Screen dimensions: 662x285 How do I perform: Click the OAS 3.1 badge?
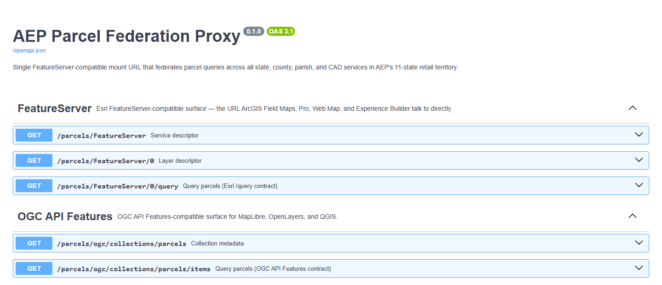pyautogui.click(x=281, y=31)
